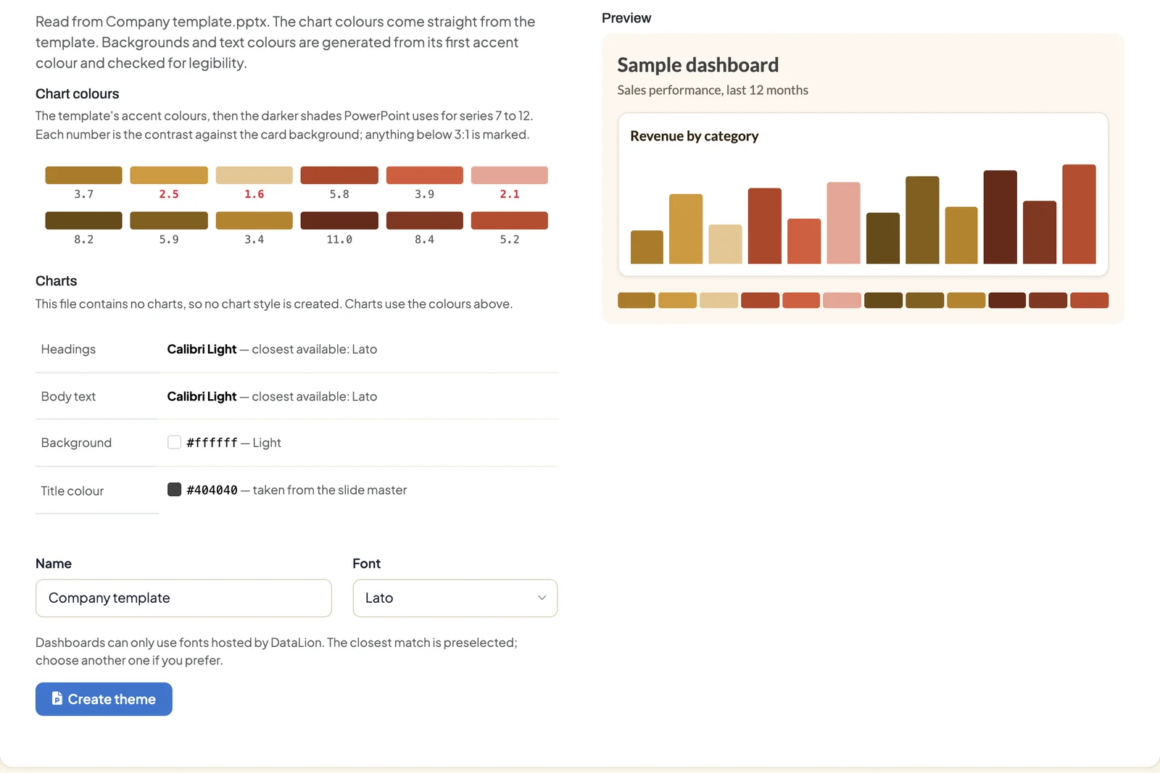This screenshot has height=773, width=1160.
Task: Click the #404040 hex value text
Action: tap(212, 490)
